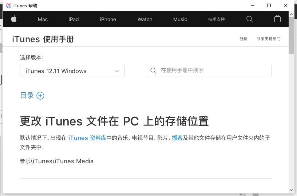Follow the 播客 link
The height and width of the screenshot is (196, 297).
coord(177,138)
